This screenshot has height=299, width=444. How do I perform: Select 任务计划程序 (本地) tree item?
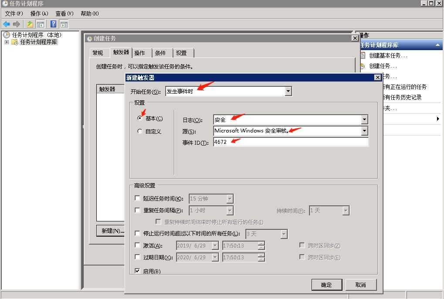tap(37, 35)
